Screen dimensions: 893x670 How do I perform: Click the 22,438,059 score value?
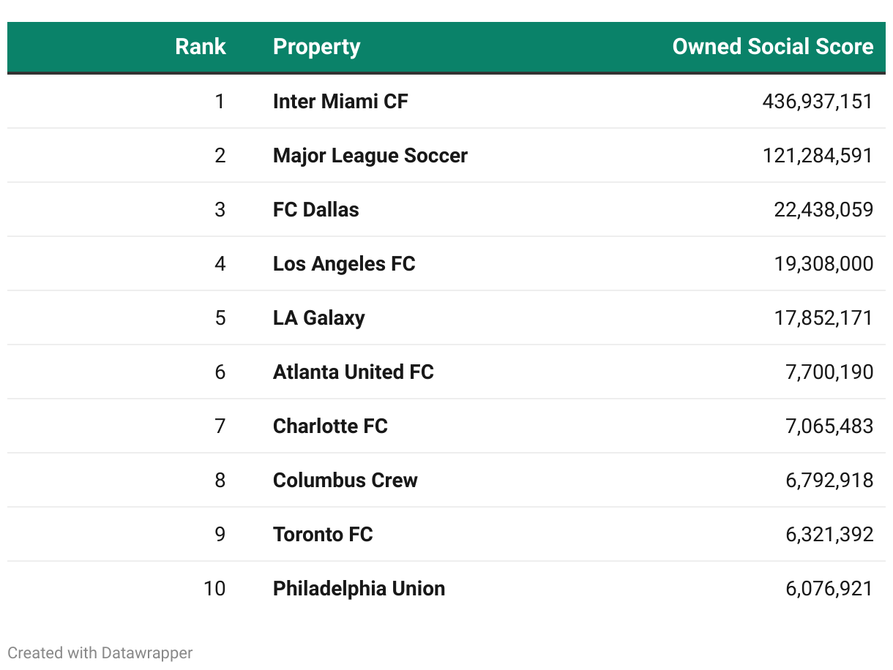pyautogui.click(x=823, y=209)
